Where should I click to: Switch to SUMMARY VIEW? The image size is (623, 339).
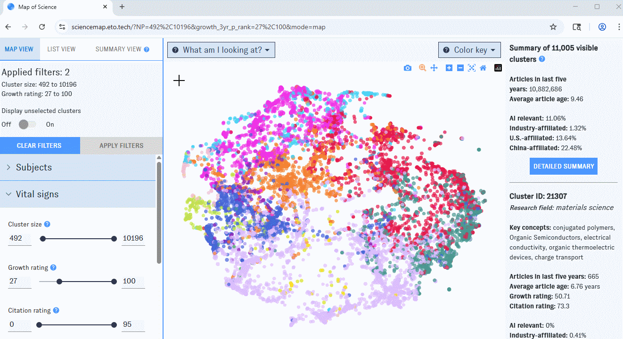tap(117, 48)
